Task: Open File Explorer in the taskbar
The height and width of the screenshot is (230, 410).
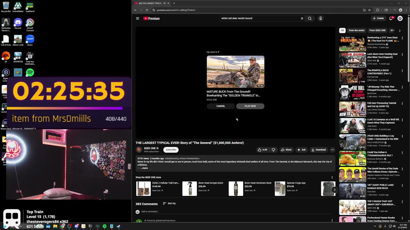Action: [x=55, y=226]
